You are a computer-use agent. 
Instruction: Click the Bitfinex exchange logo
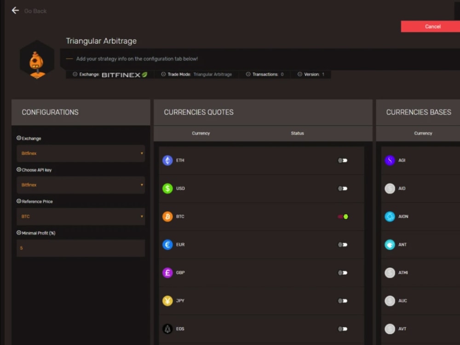124,75
